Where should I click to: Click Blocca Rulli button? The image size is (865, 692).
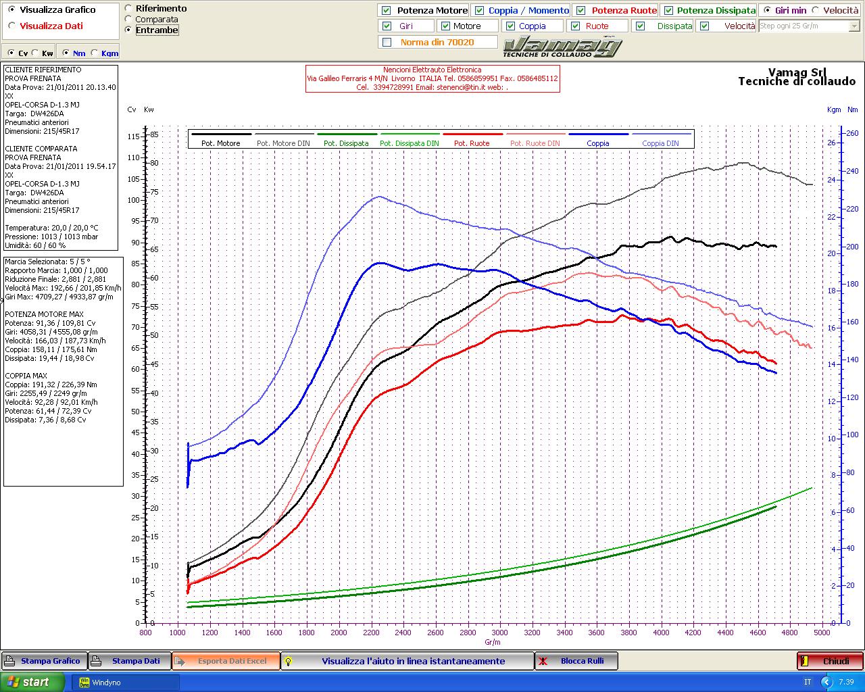(576, 661)
